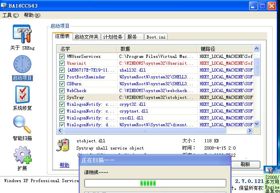Image resolution: width=280 pixels, height=193 pixels.
Task: Click the shell132.dll data cell
Action: 132,70
